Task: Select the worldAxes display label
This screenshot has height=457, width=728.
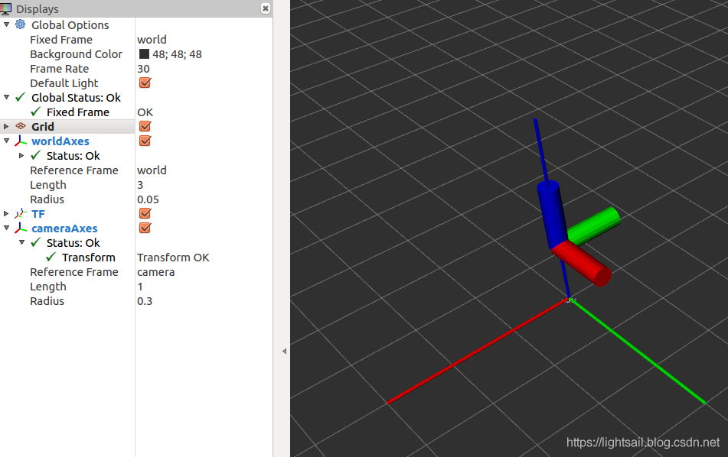Action: 60,141
